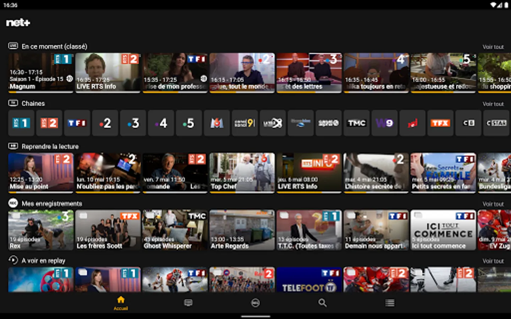Screen dimensions: 511x319
Task: Click Voir tout for Mes enregistrements
Action: point(493,204)
